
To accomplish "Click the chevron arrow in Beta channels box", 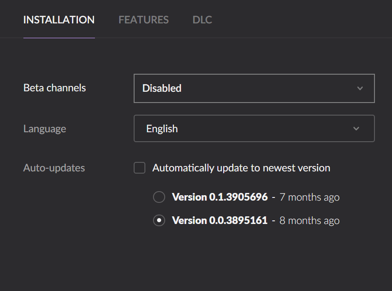I will (x=360, y=88).
